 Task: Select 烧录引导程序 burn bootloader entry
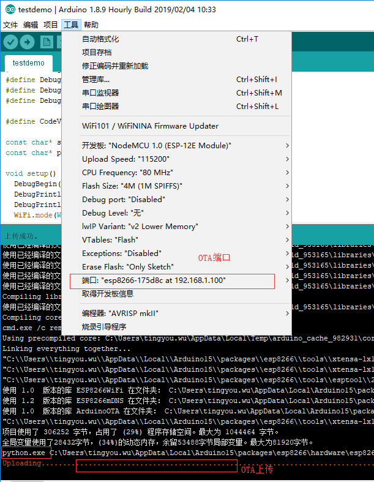[x=176, y=327]
